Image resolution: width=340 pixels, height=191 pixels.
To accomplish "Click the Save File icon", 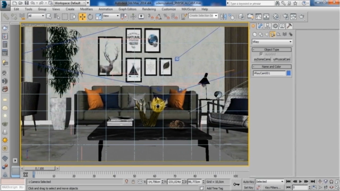I will (x=27, y=3).
